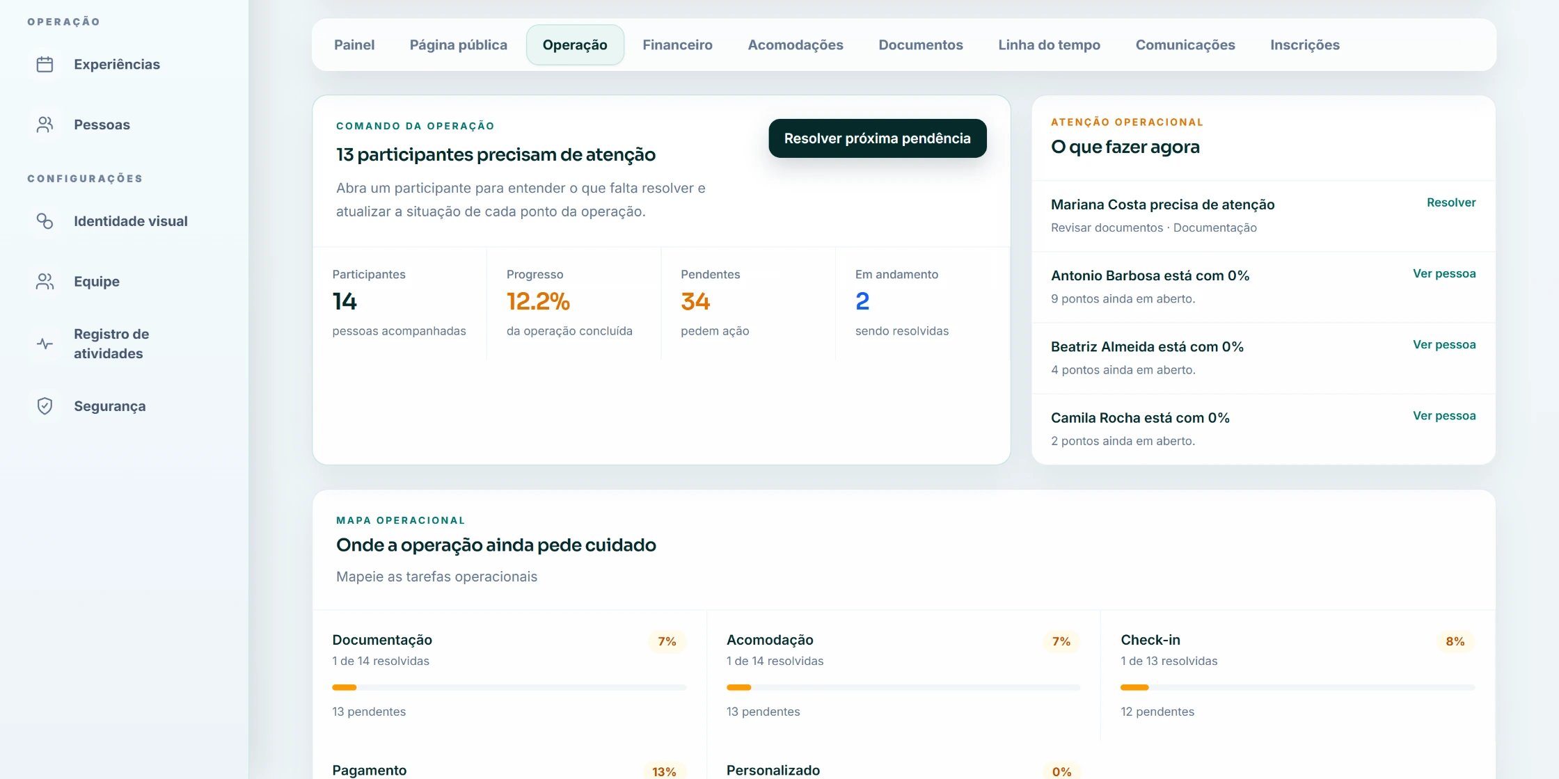Click 'Camila Rocha está com 0%'

click(1140, 418)
